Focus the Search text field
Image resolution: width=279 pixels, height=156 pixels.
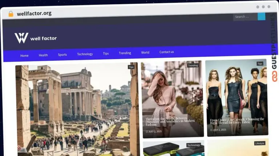(245, 17)
